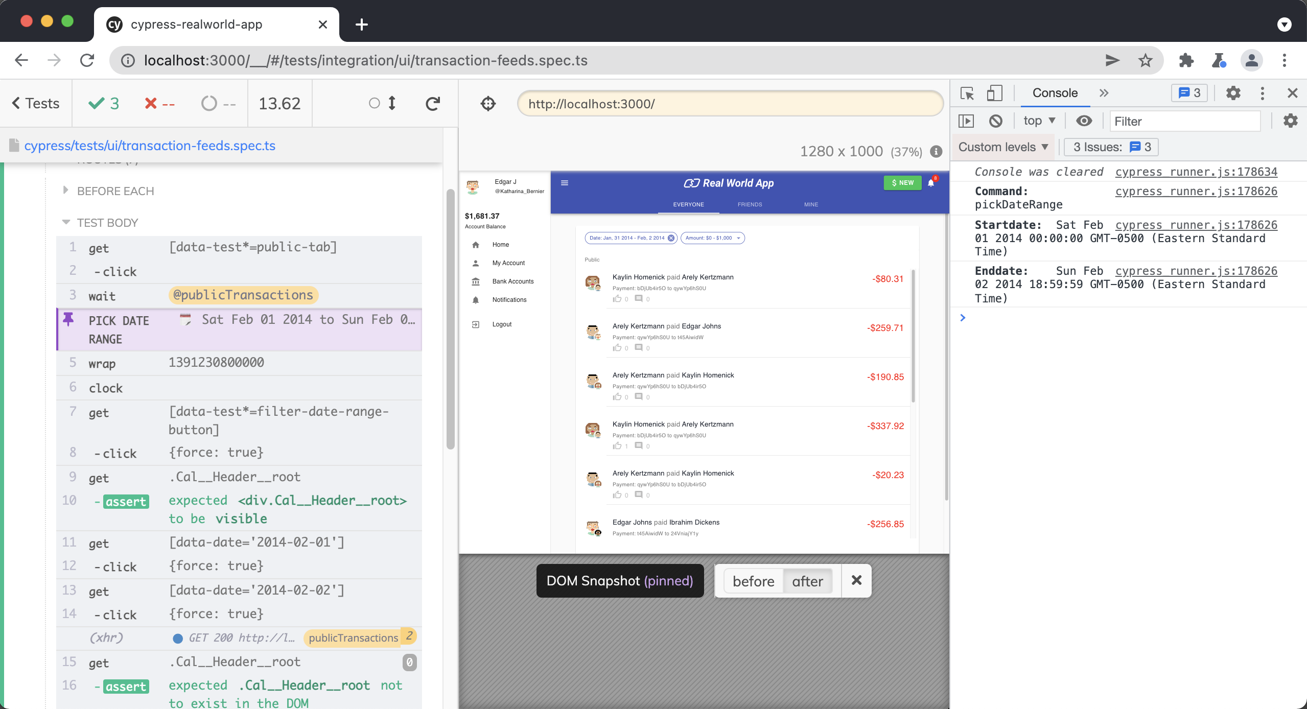1307x709 pixels.
Task: Re-run all tests in Cypress
Action: click(432, 103)
